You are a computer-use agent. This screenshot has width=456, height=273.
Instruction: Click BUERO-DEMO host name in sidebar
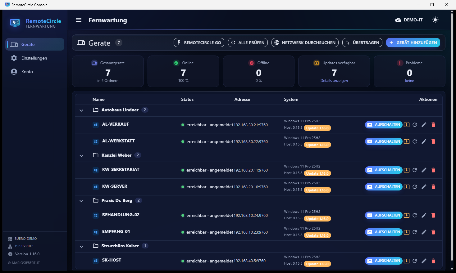[x=26, y=239]
